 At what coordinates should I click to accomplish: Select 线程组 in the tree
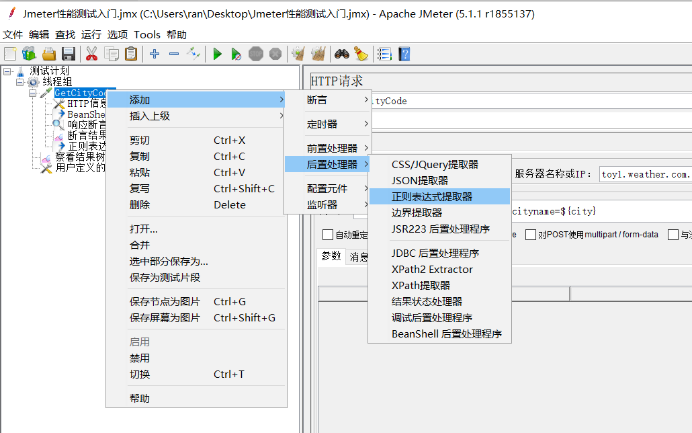57,82
